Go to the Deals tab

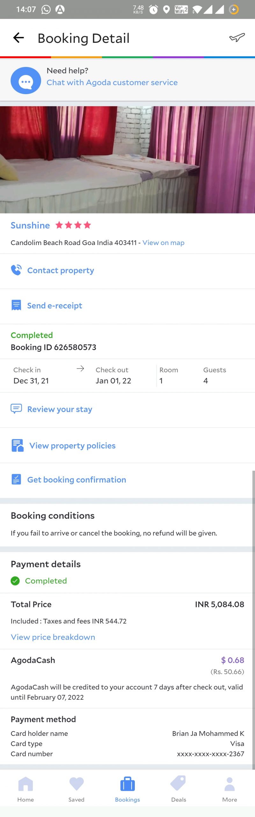pyautogui.click(x=178, y=789)
